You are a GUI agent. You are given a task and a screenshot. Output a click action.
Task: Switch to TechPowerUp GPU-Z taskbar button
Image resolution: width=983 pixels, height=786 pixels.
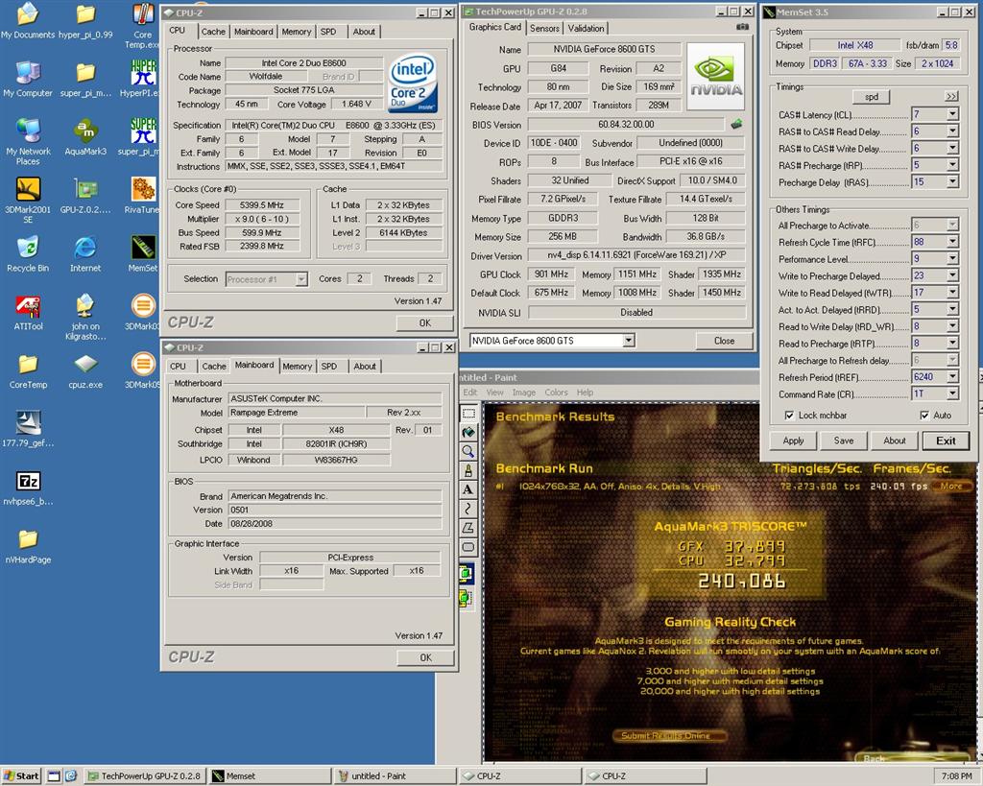tap(146, 776)
